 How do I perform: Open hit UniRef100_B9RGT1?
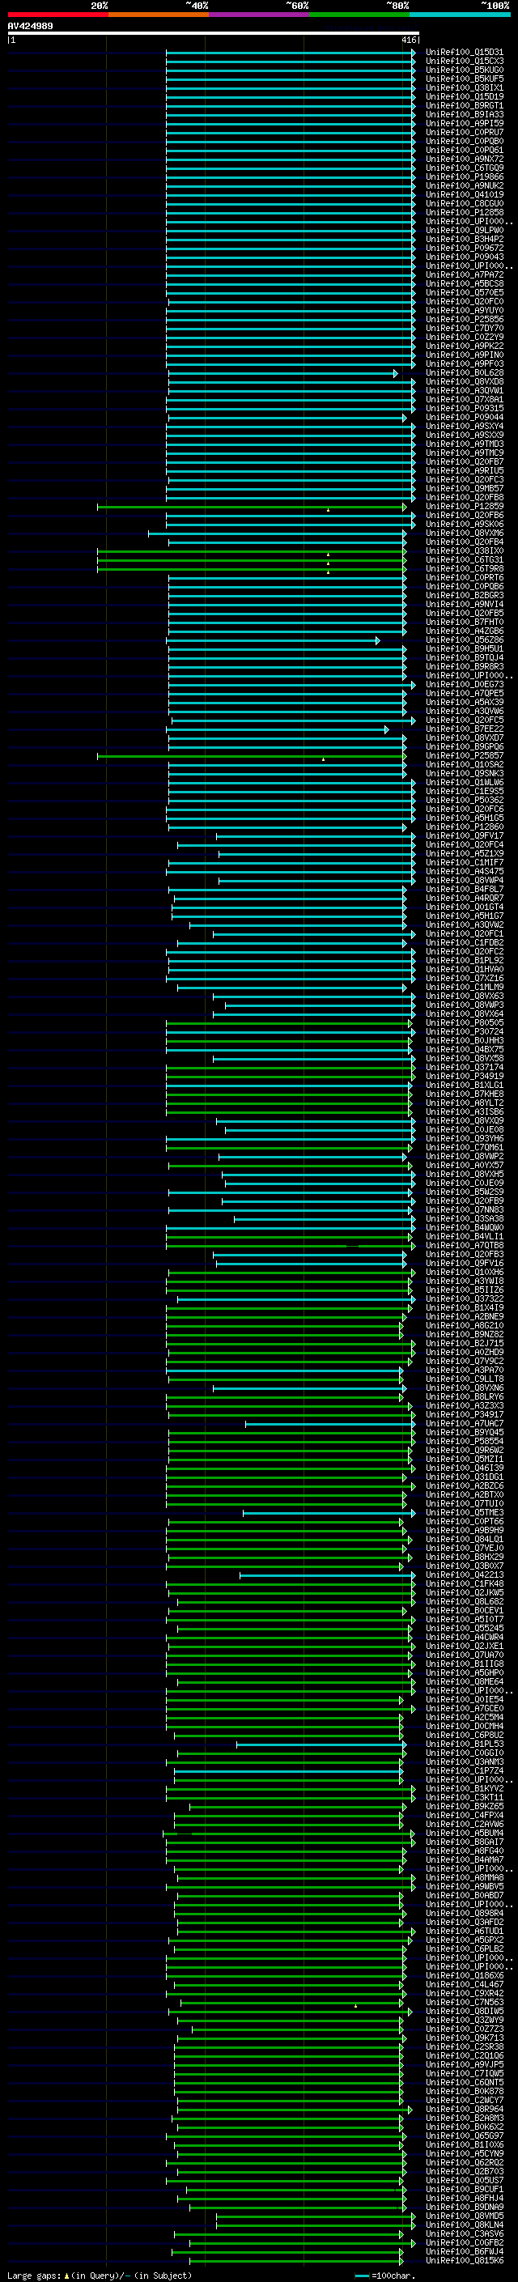[x=465, y=105]
